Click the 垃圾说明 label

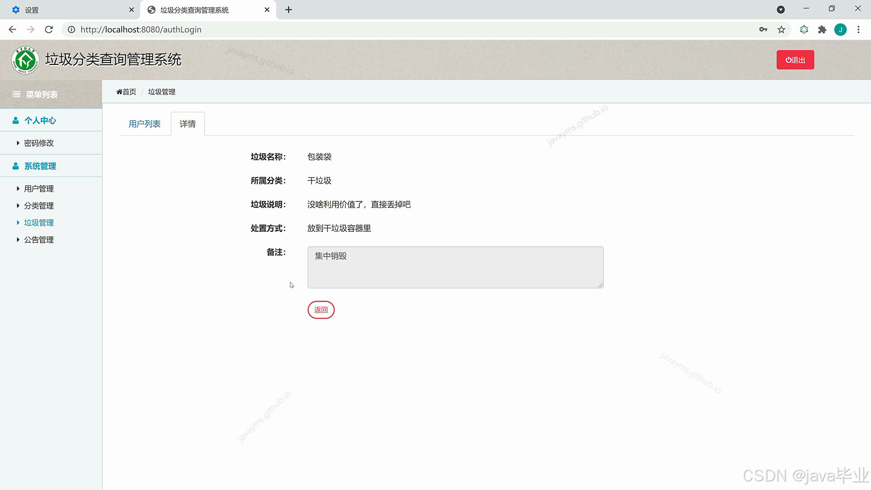tap(269, 205)
